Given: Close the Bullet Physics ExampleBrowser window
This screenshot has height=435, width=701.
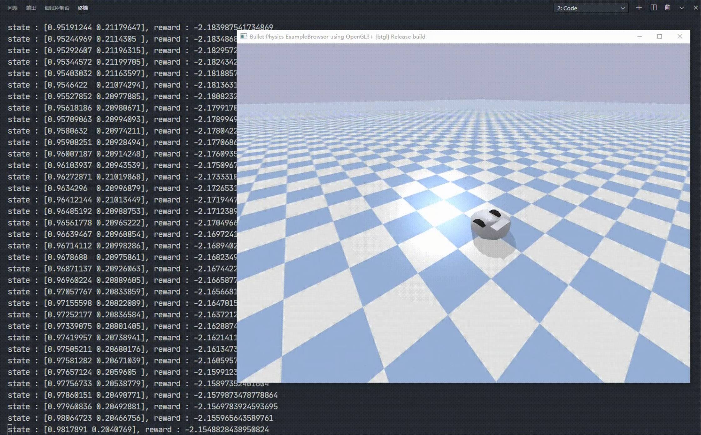Looking at the screenshot, I should click(680, 37).
